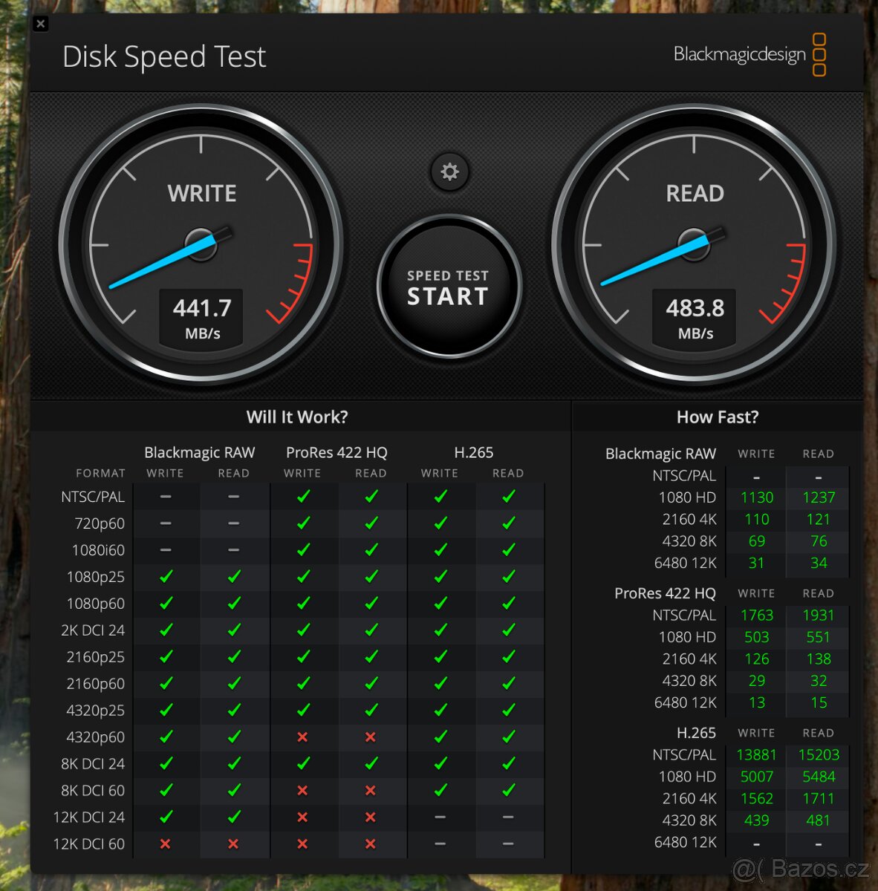
Task: Expand the Blackmagic RAW results section
Action: click(x=660, y=454)
